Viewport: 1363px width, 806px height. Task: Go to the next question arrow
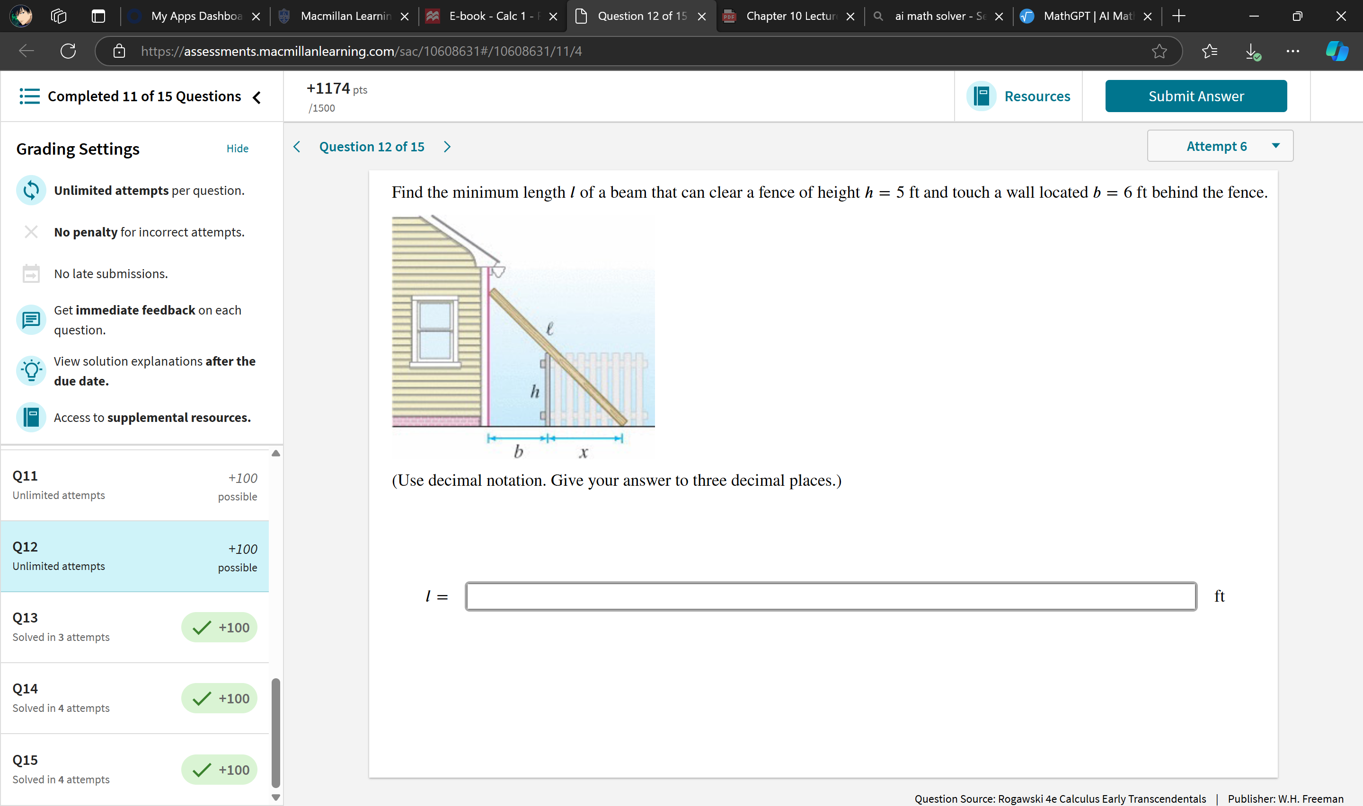447,147
